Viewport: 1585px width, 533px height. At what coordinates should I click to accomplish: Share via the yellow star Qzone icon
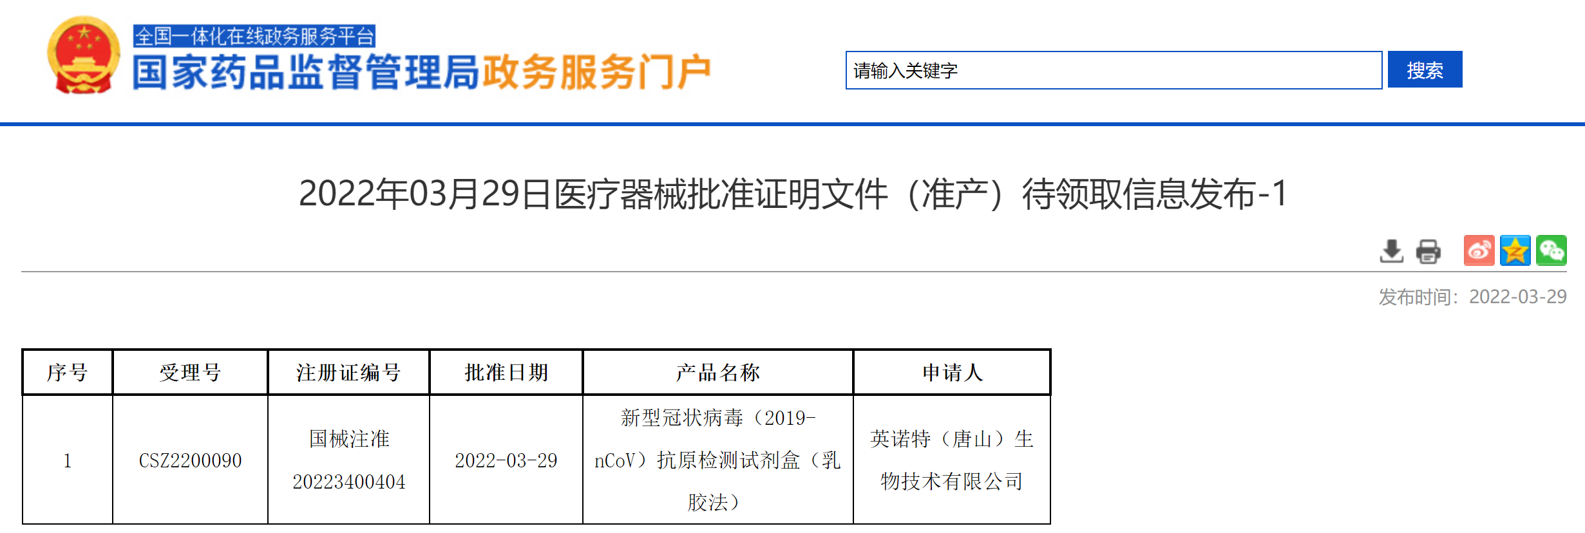click(x=1515, y=250)
